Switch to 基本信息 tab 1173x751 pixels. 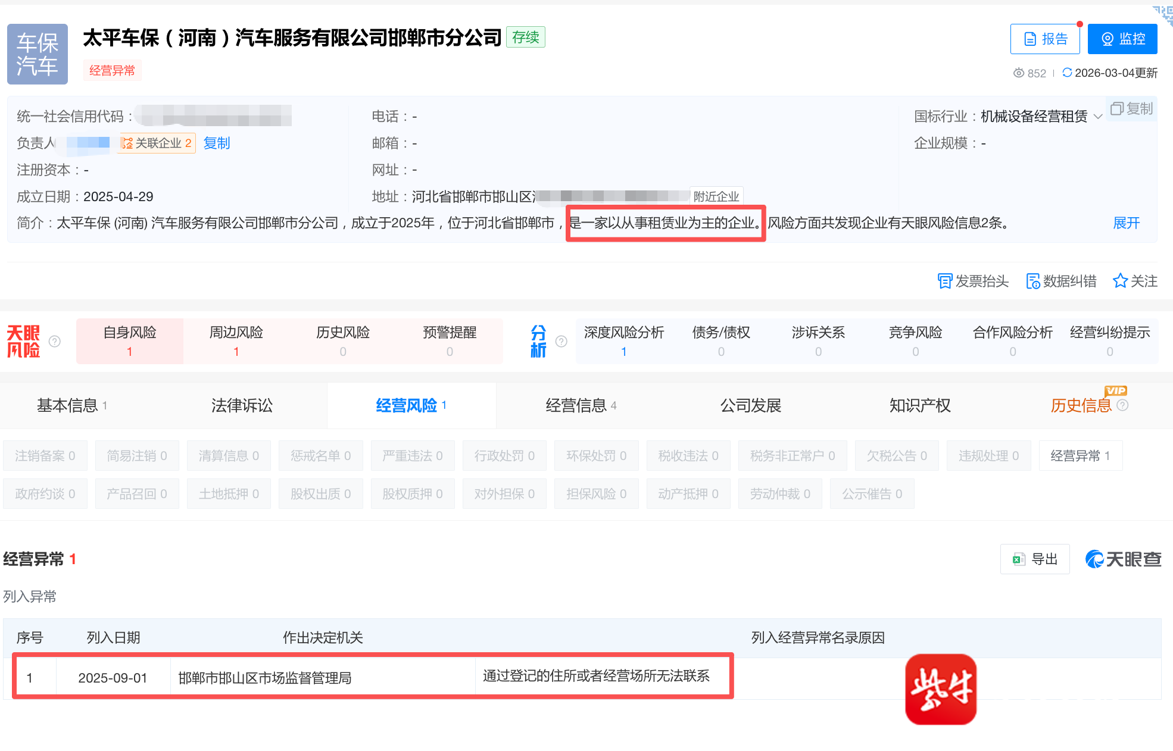(71, 406)
